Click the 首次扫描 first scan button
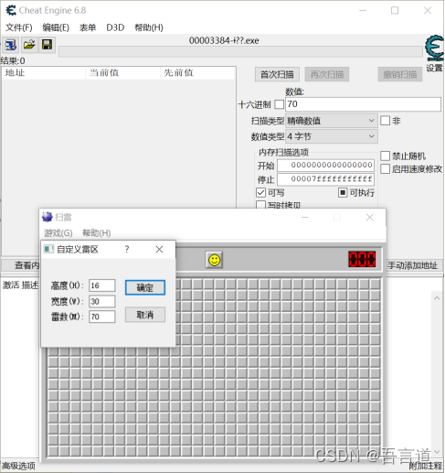Image resolution: width=445 pixels, height=473 pixels. (277, 74)
